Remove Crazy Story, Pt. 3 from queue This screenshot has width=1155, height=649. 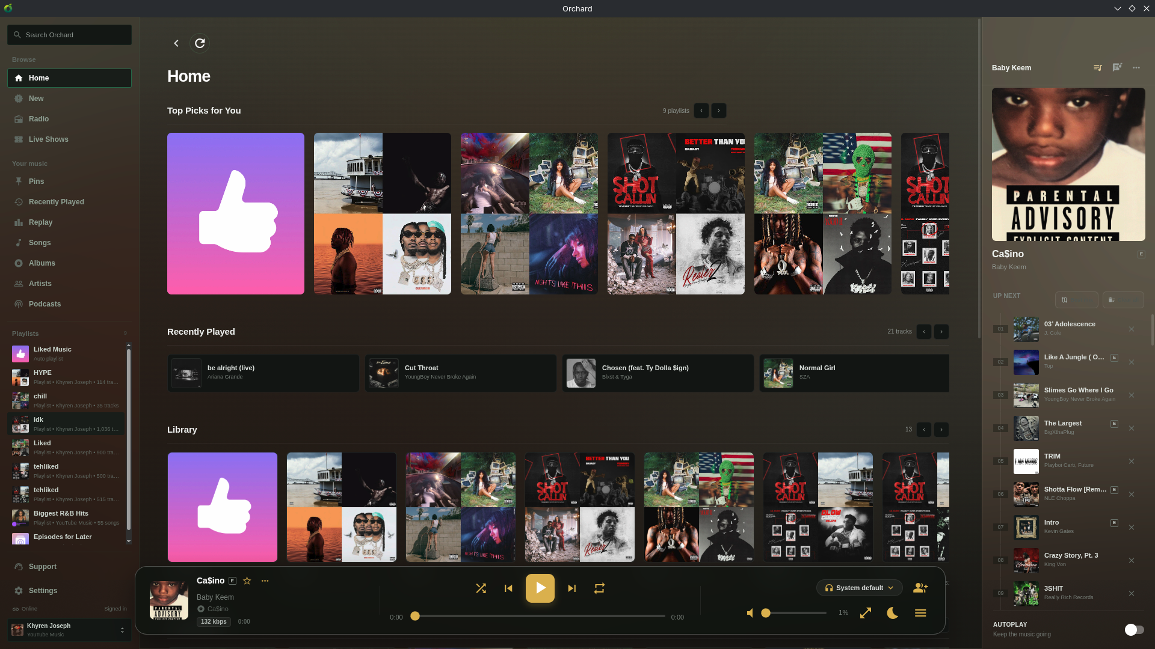[1132, 561]
